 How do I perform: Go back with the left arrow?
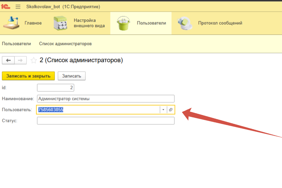click(x=8, y=60)
